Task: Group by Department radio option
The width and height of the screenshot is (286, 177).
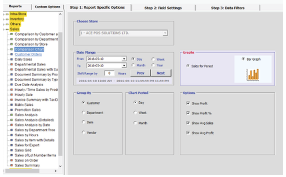Action: tap(83, 113)
